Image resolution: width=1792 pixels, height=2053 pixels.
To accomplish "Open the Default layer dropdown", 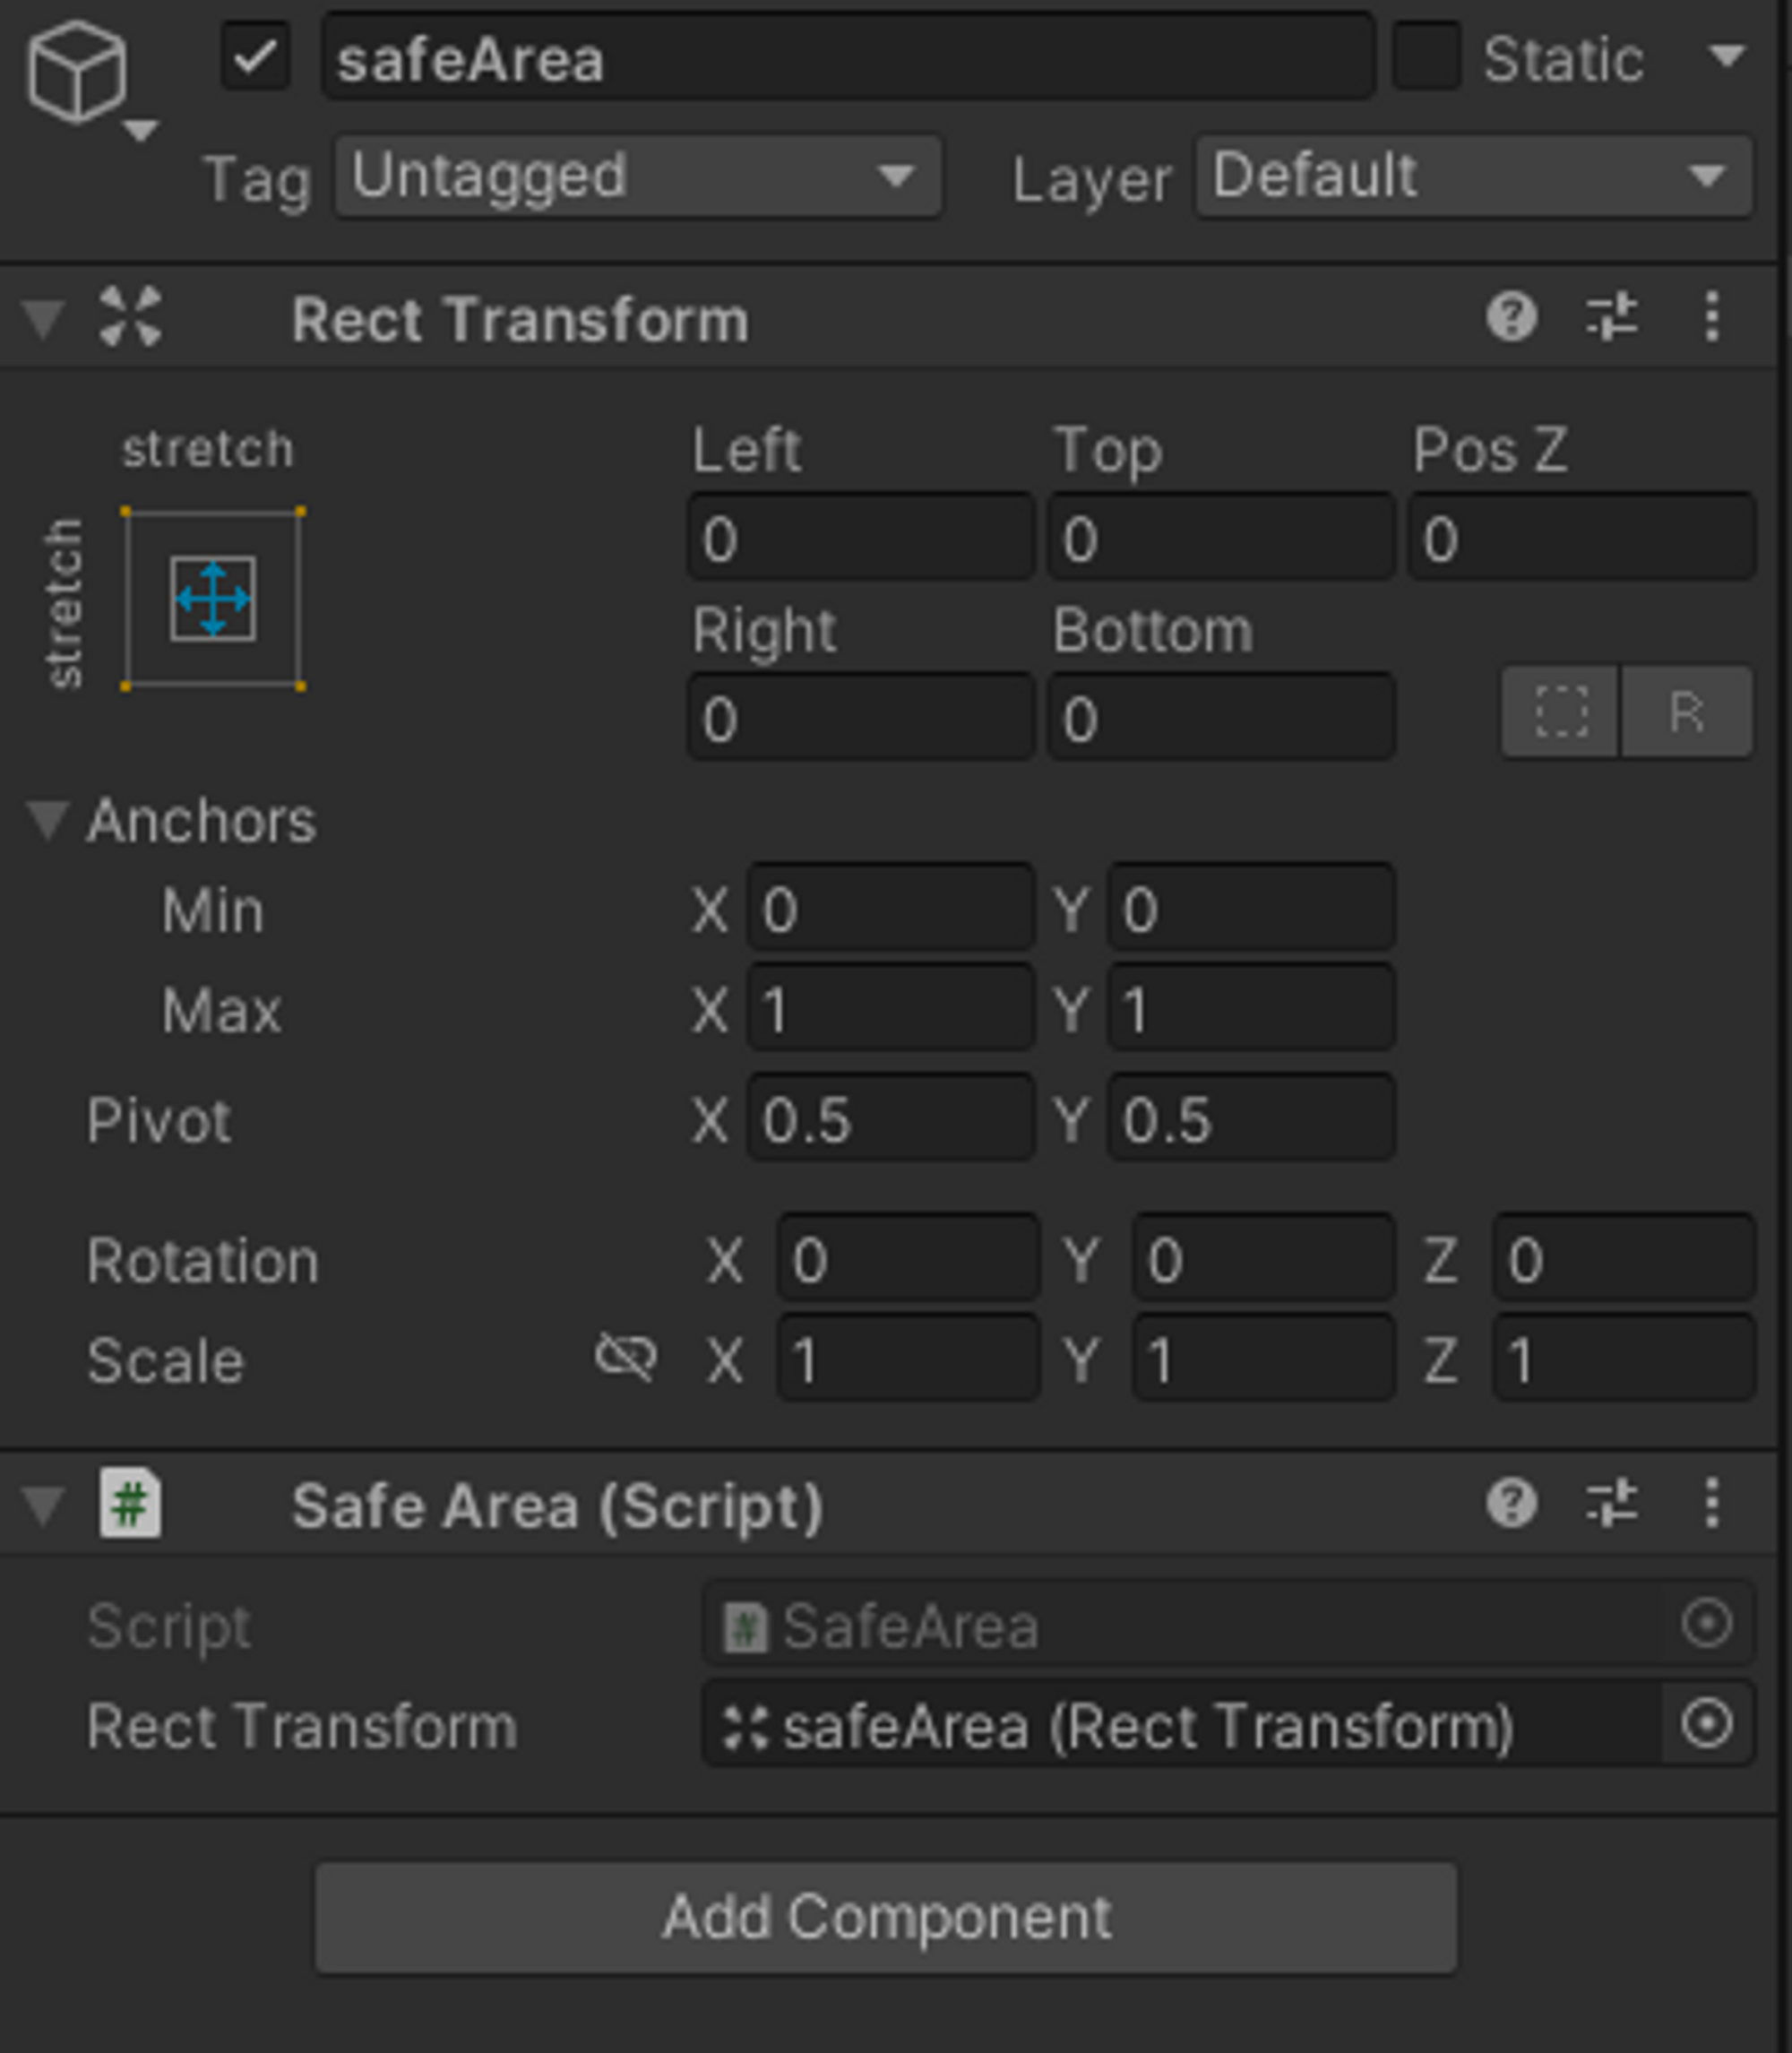I will [1472, 177].
